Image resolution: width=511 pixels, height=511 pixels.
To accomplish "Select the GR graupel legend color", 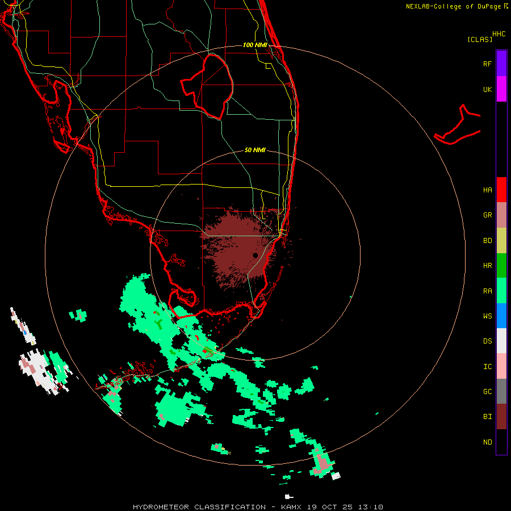I will pyautogui.click(x=501, y=215).
